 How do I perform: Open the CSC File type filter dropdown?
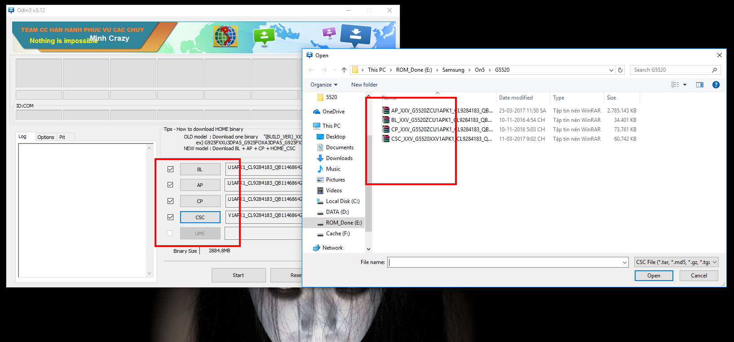pyautogui.click(x=676, y=262)
